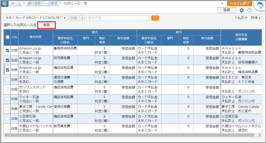This screenshot has width=266, height=143.
Task: Check the 菓子工房 Candy rule checkbox
Action: tap(7, 109)
